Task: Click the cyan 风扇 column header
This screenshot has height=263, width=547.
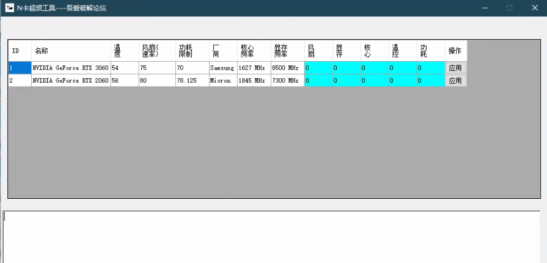Action: [318, 51]
